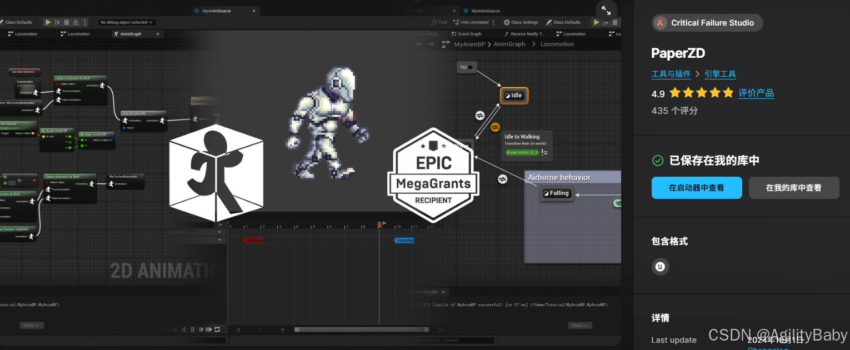This screenshot has width=850, height=350.
Task: Close the Compiler Results tab
Action: pyautogui.click(x=443, y=292)
